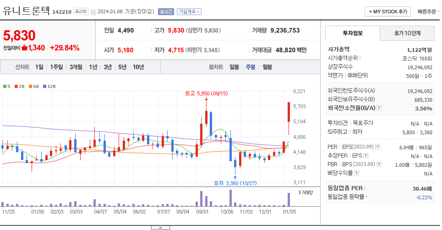Select the 1년 line chart period
The height and width of the screenshot is (230, 442).
click(x=93, y=67)
